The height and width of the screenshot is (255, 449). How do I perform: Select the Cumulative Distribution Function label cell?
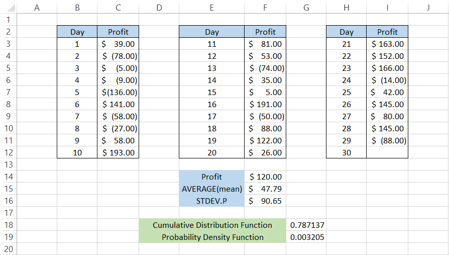(x=212, y=225)
